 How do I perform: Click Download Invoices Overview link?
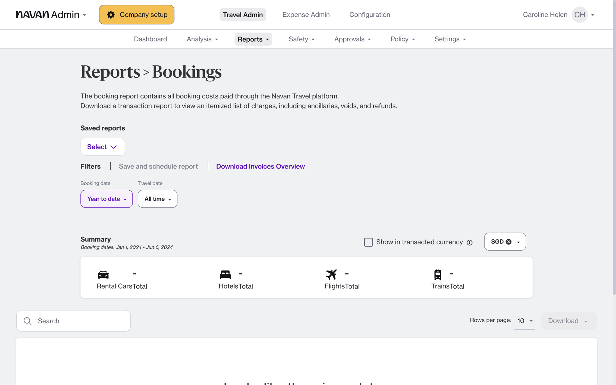tap(261, 167)
